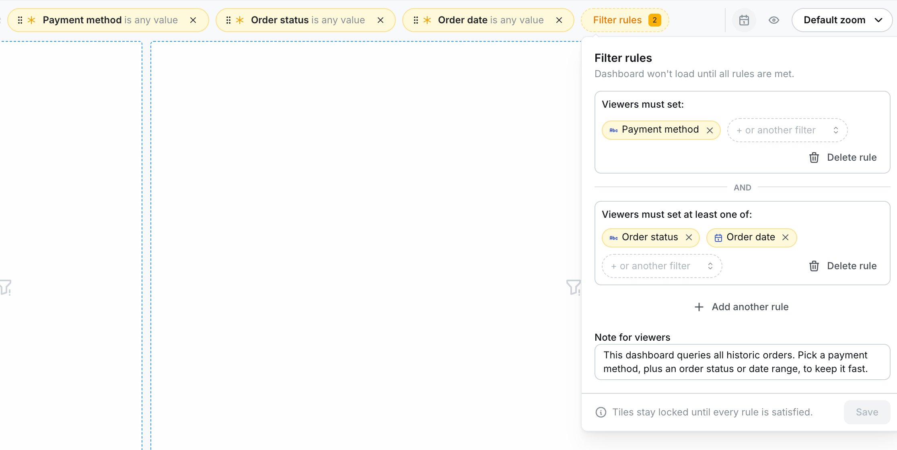Image resolution: width=897 pixels, height=450 pixels.
Task: Click the AND separator label
Action: pyautogui.click(x=743, y=188)
